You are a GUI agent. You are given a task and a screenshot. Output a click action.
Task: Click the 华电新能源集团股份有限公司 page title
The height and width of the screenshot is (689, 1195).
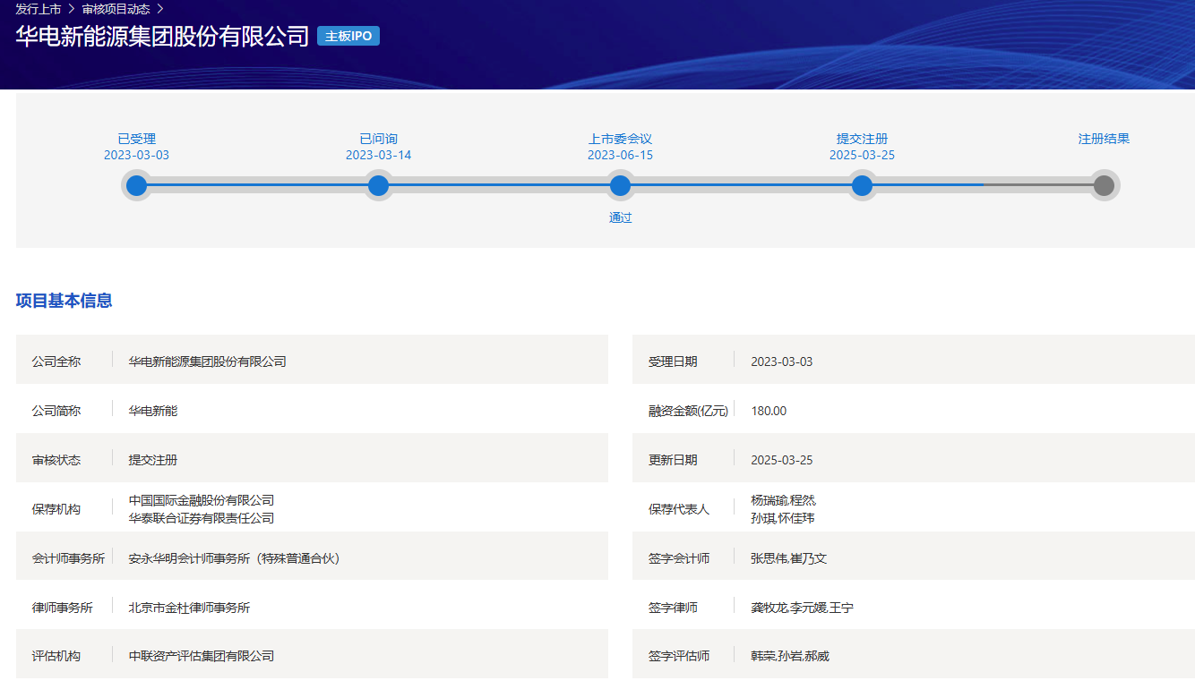pos(162,37)
